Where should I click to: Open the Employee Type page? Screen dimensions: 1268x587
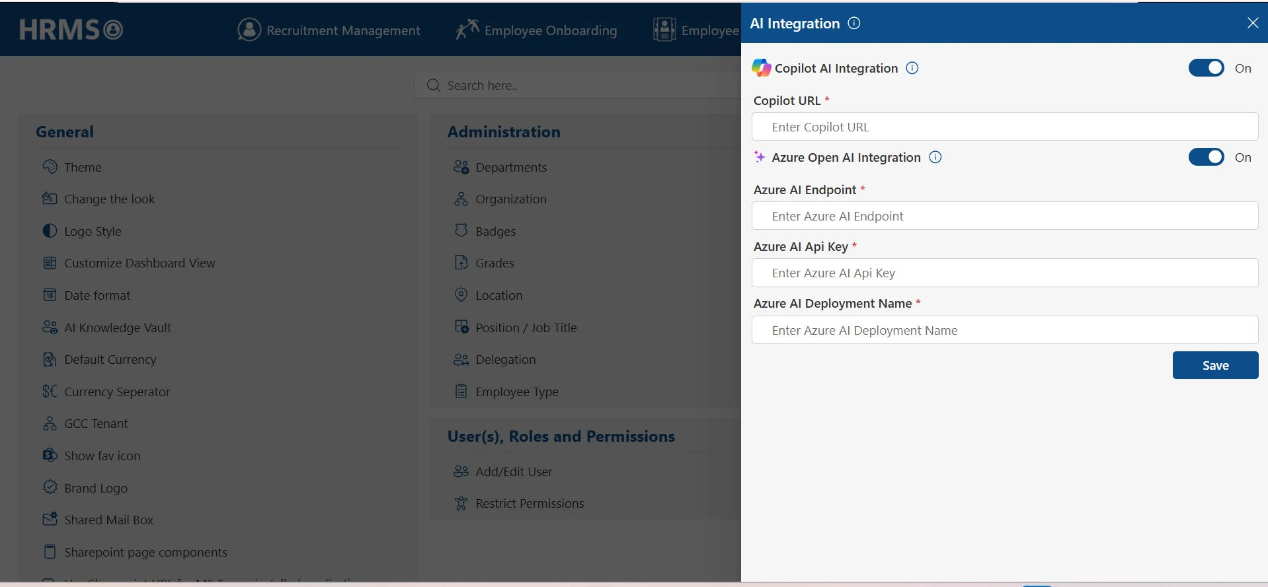coord(517,392)
